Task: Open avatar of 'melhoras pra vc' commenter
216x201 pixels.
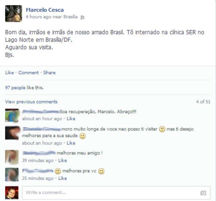Action: pos(12,174)
